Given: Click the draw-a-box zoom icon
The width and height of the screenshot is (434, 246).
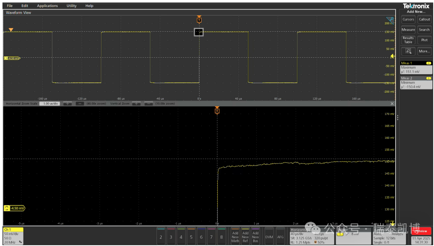Looking at the screenshot, I should [x=408, y=51].
